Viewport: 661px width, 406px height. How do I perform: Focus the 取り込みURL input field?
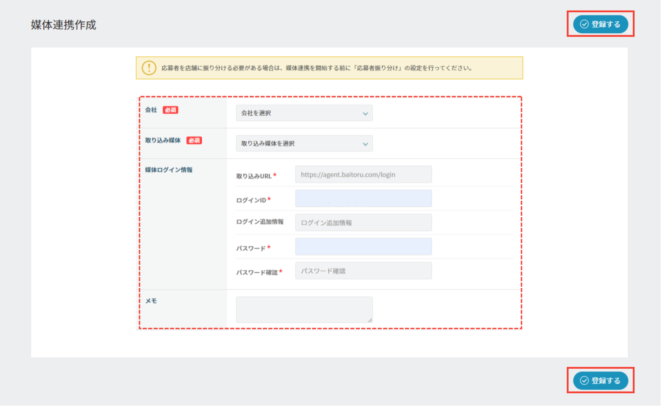pyautogui.click(x=363, y=174)
